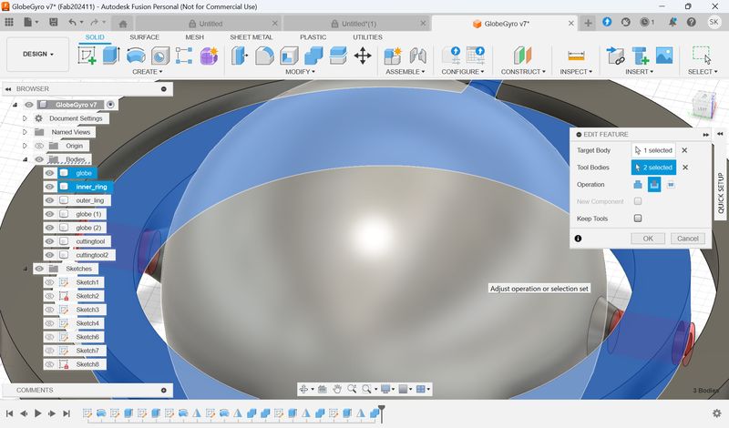Toggle visibility of Sketch1
Screen dimensions: 729x428
(x=50, y=282)
